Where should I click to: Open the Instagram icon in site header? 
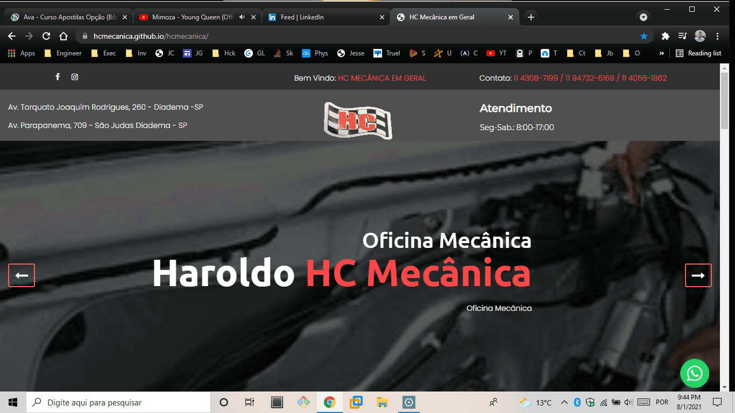click(x=75, y=77)
